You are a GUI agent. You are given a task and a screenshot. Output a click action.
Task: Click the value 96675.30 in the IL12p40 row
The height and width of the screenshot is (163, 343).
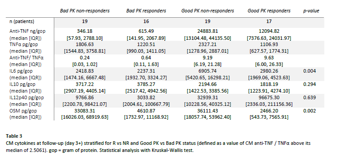269,97
